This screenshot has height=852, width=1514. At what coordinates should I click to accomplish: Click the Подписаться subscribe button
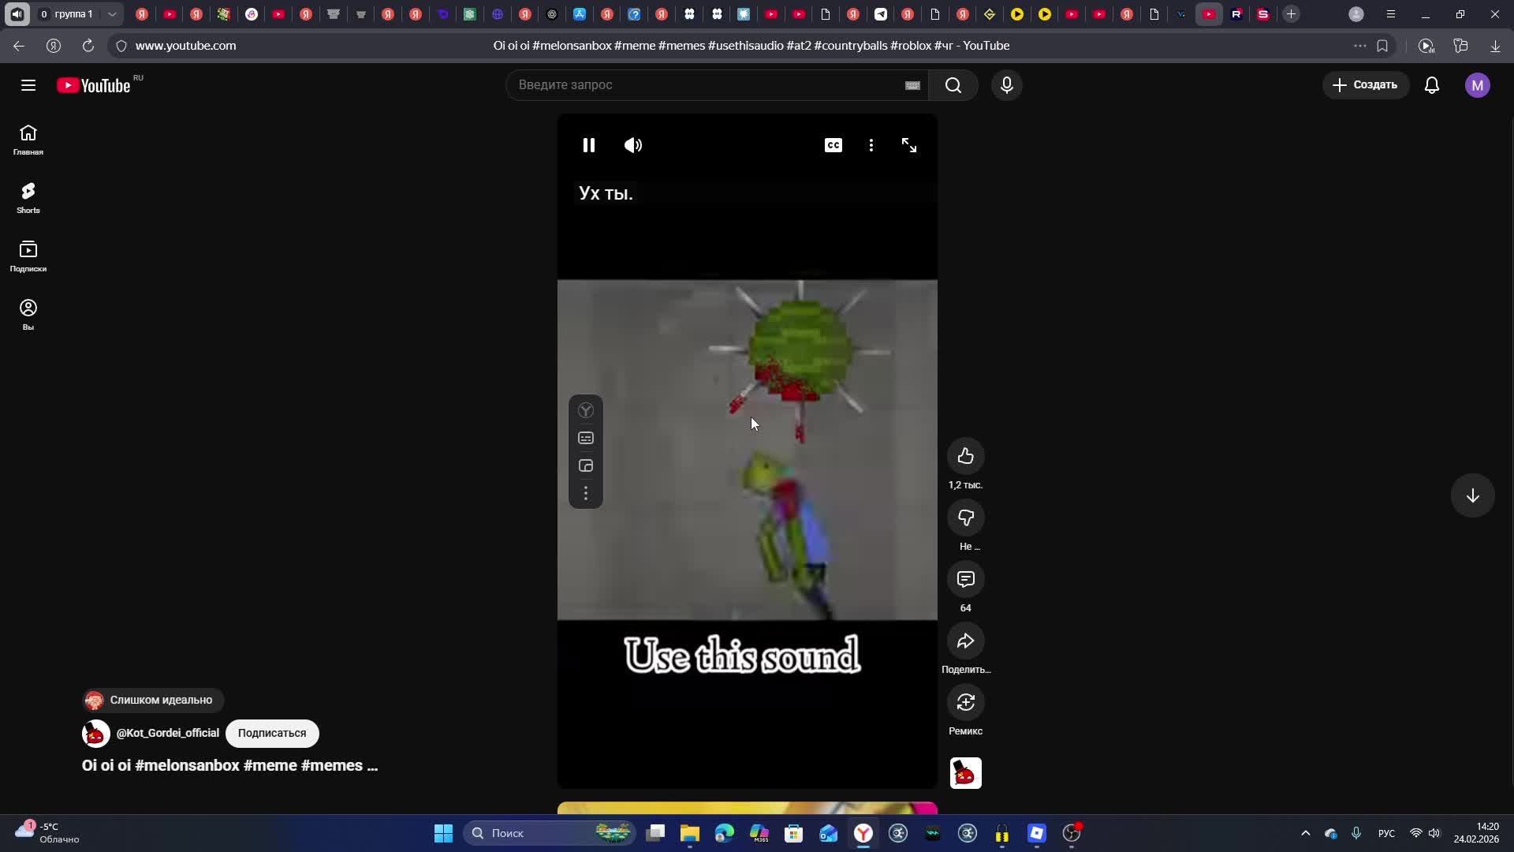click(x=271, y=733)
